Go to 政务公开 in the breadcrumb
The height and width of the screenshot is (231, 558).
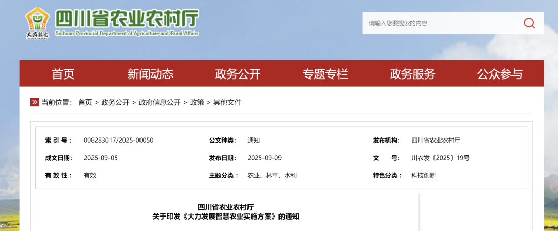(115, 102)
